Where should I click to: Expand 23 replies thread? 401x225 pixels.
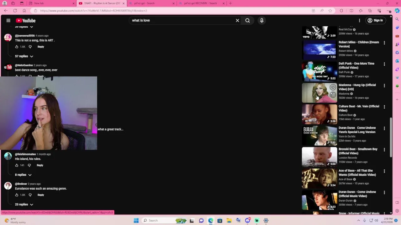24,205
